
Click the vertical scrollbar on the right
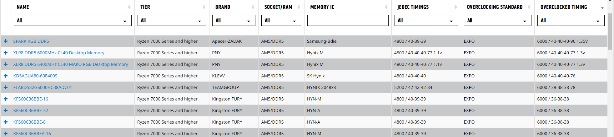[x=610, y=31]
